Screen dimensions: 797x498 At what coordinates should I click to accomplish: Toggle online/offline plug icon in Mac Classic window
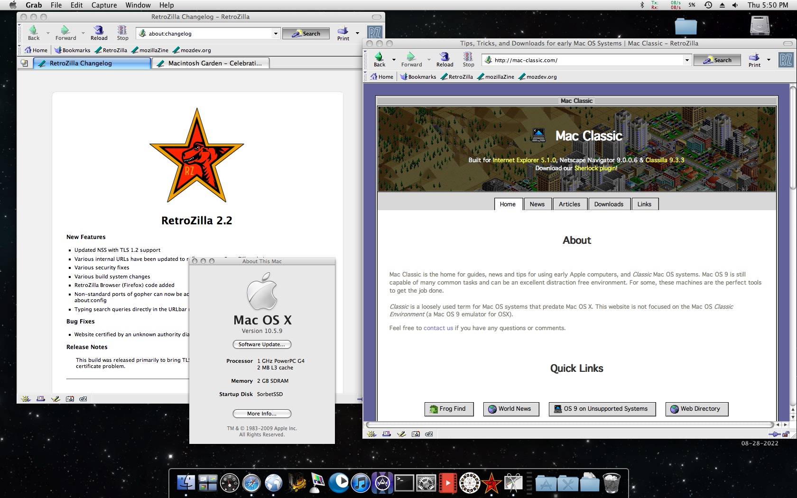774,434
